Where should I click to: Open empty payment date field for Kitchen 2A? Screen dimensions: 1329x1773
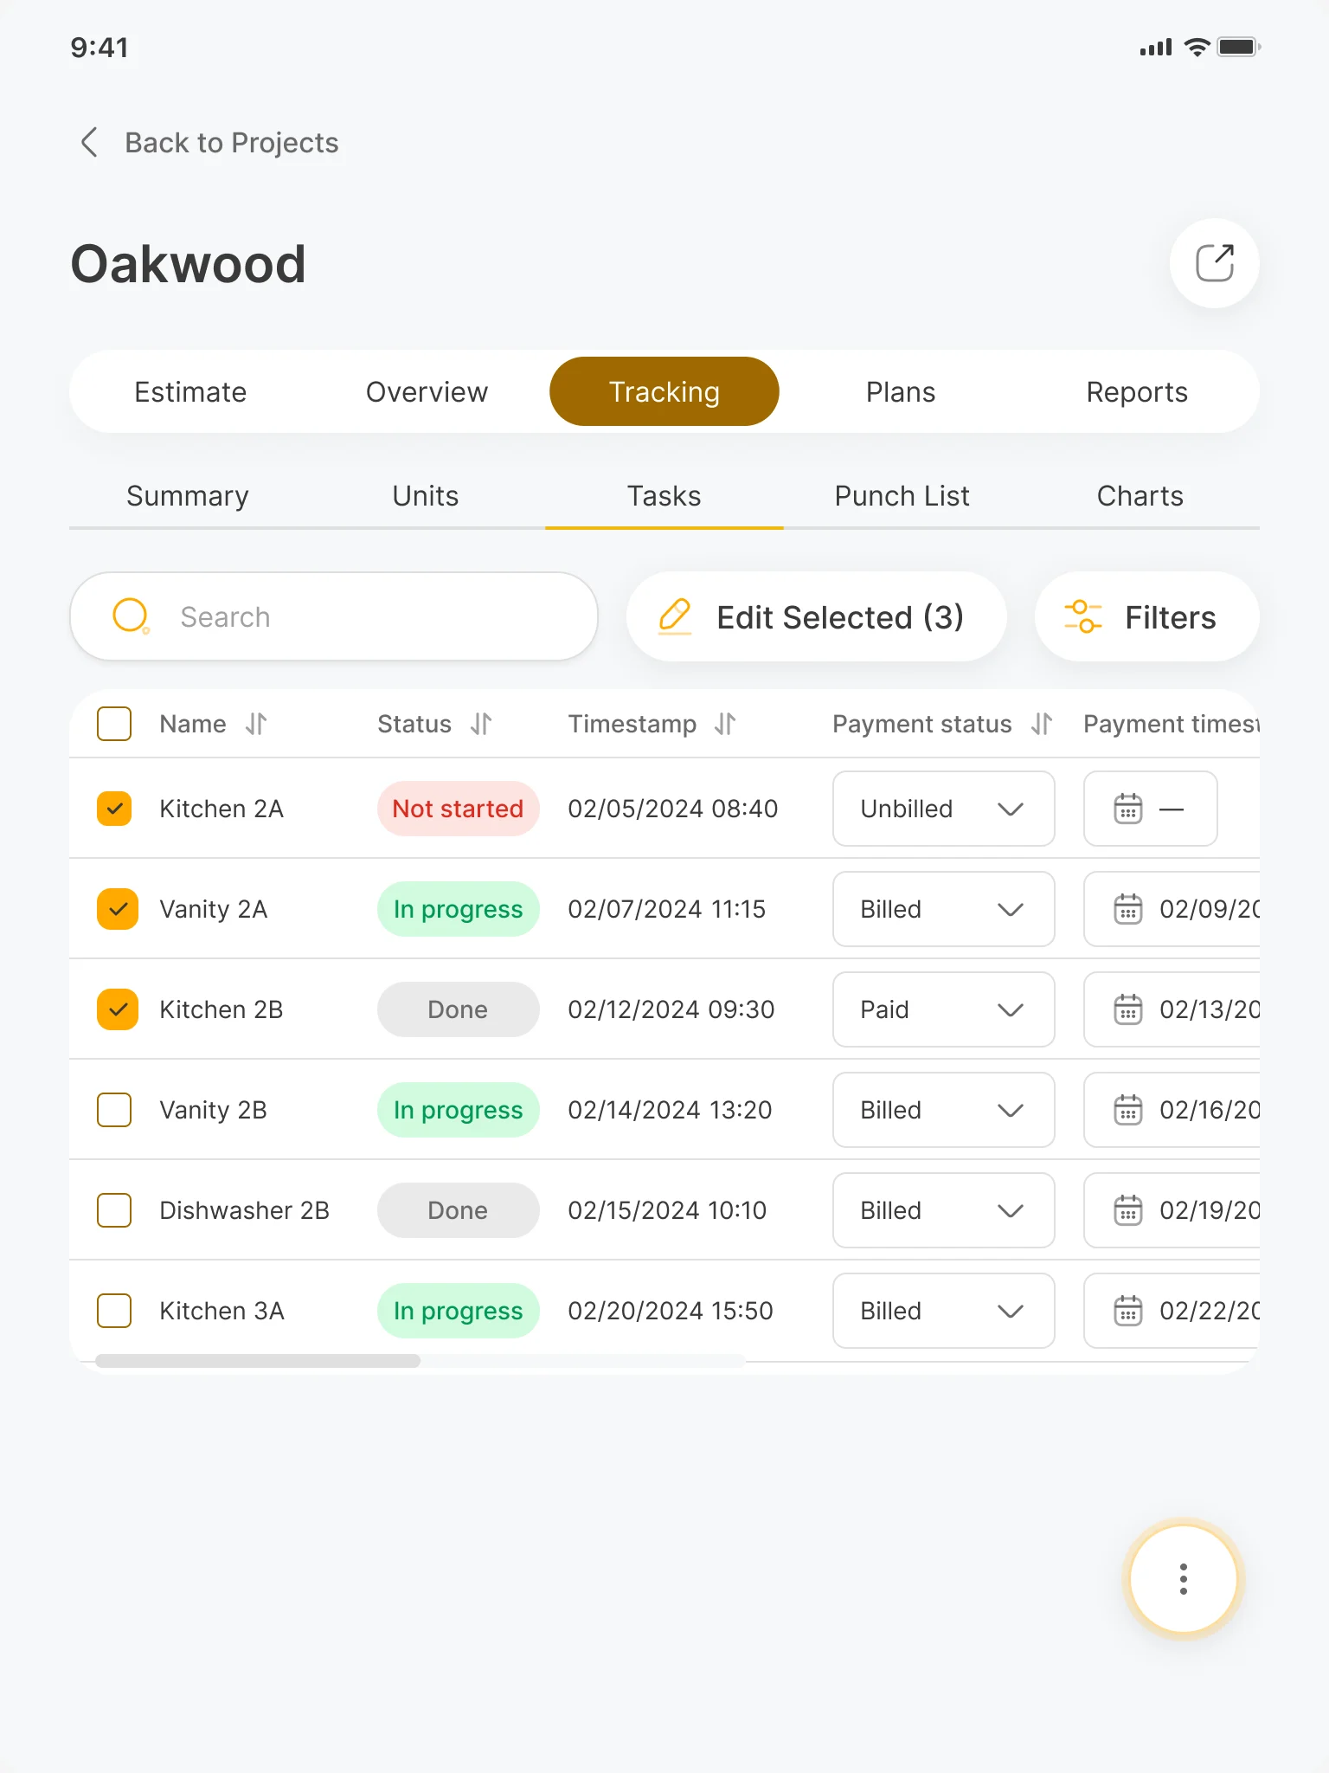coord(1151,809)
